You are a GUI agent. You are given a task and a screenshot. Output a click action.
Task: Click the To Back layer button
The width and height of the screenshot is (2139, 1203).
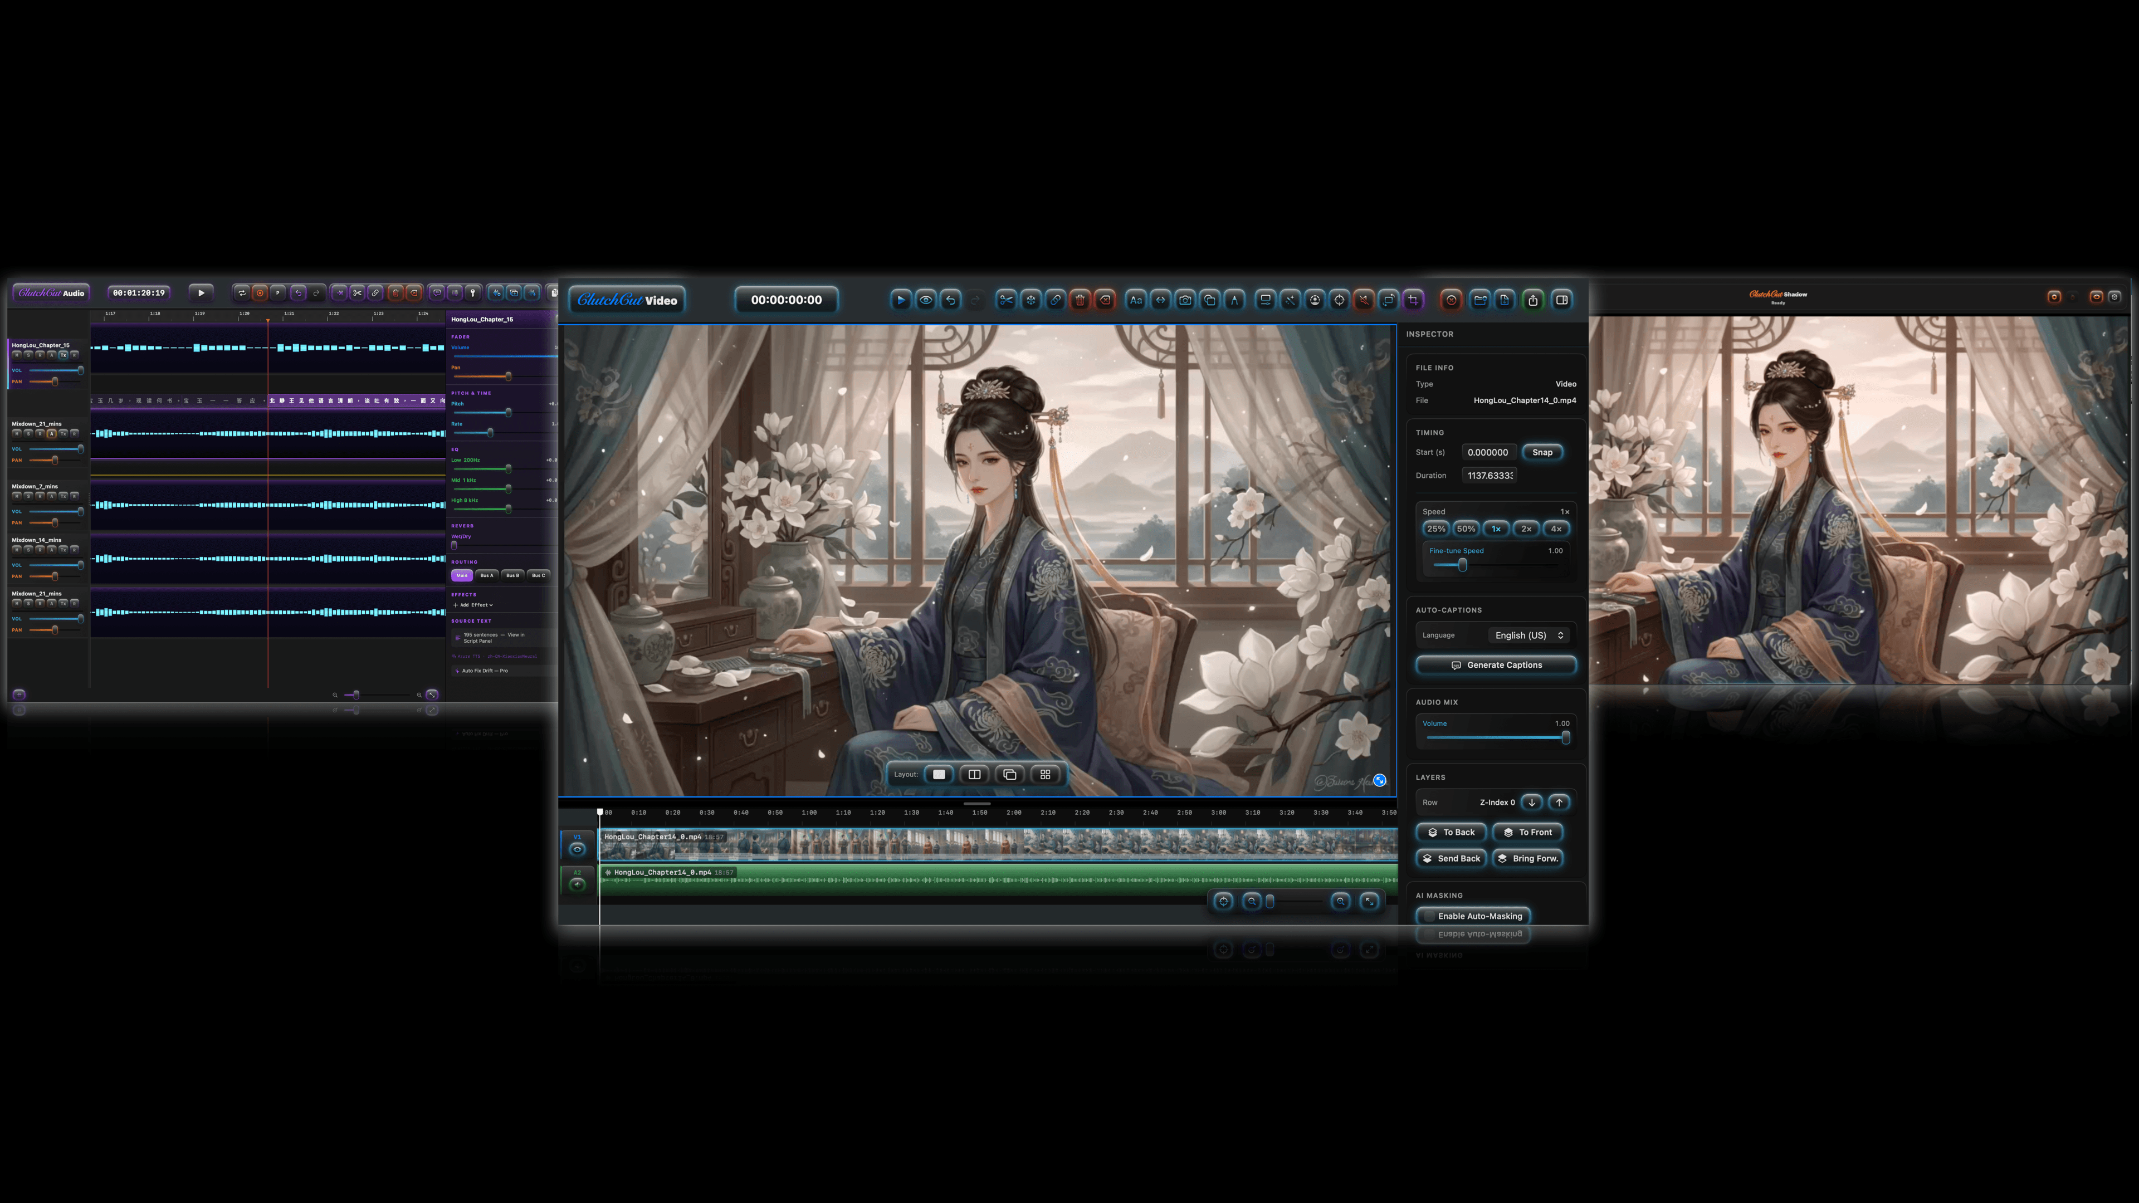click(1451, 832)
